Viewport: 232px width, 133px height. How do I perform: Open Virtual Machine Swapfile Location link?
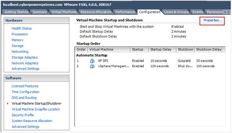[36, 109]
